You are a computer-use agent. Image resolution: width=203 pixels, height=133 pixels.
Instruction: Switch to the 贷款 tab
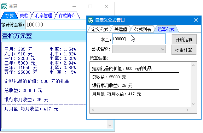24,16
